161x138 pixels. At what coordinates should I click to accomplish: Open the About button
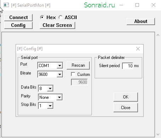pyautogui.click(x=141, y=22)
